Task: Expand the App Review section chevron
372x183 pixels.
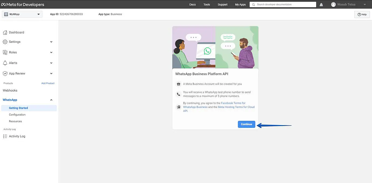Action: tap(51, 73)
